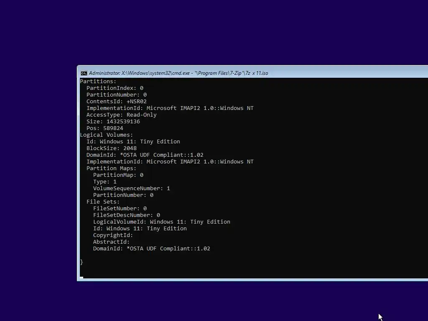Click the "PartitionIndex: 0" line
The width and height of the screenshot is (428, 321).
[115, 88]
